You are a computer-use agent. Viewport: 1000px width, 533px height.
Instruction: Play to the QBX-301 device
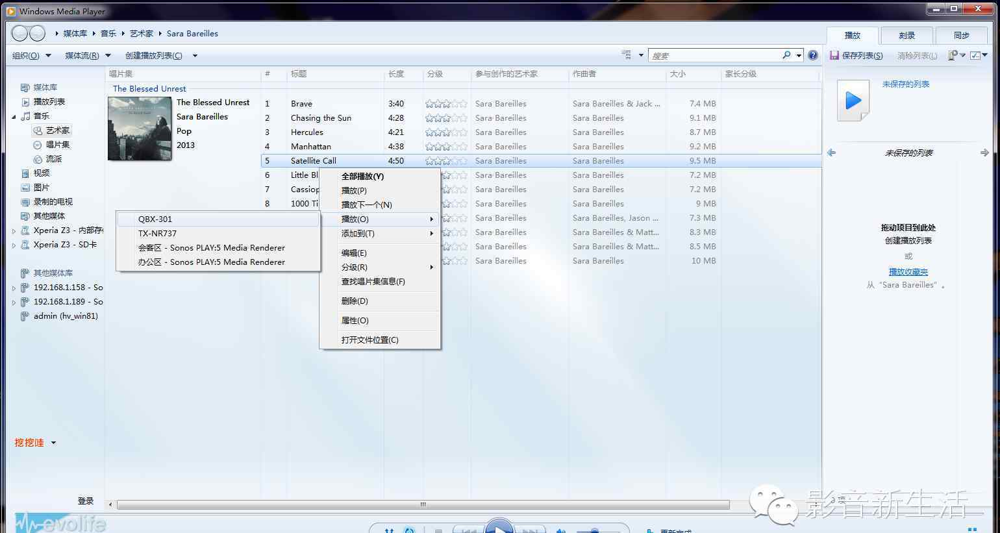coord(218,219)
